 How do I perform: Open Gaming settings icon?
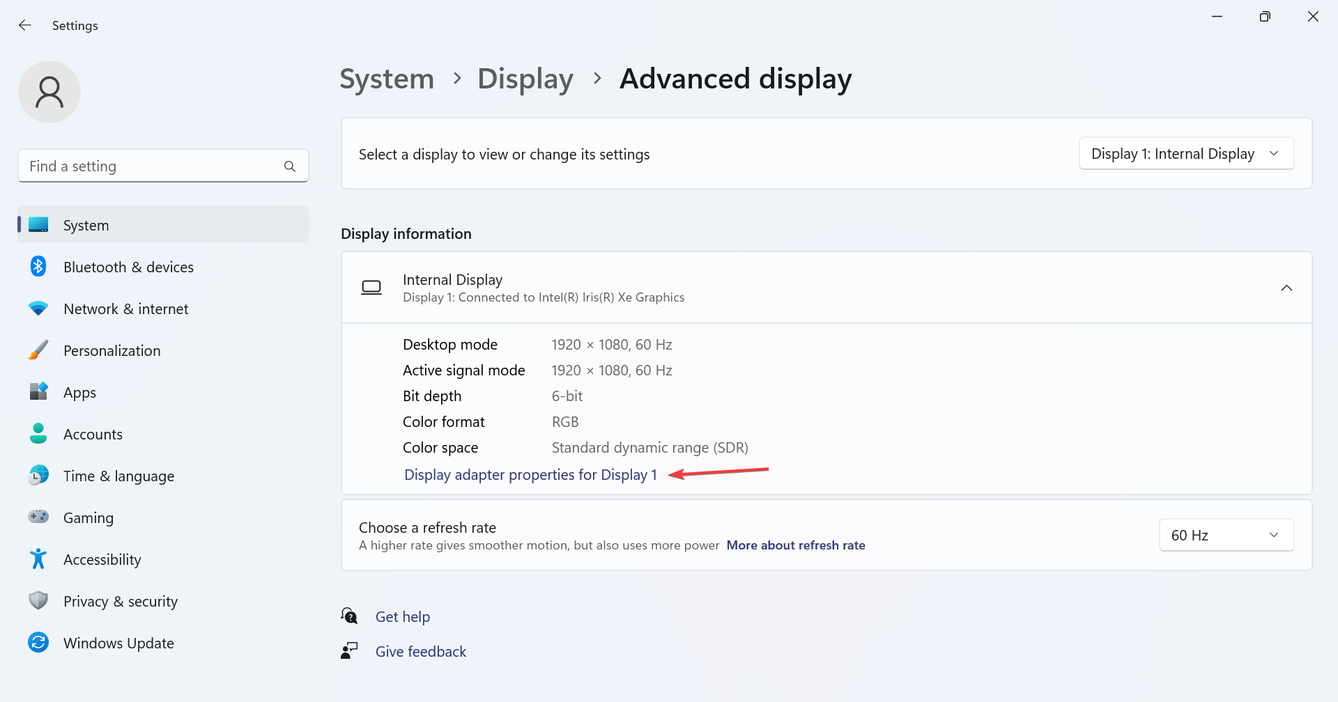pyautogui.click(x=38, y=517)
